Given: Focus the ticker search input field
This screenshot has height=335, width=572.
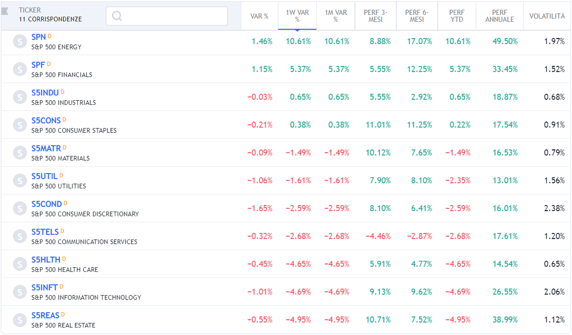Looking at the screenshot, I should pyautogui.click(x=167, y=16).
